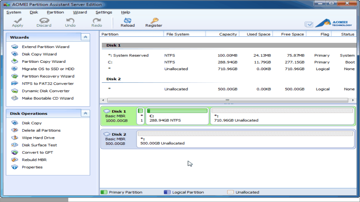This screenshot has width=360, height=202.
Task: Click the Dynamic Disk Converter icon
Action: click(x=15, y=91)
